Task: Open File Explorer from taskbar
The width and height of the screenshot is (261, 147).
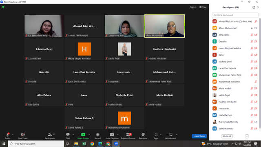Action: [76, 144]
